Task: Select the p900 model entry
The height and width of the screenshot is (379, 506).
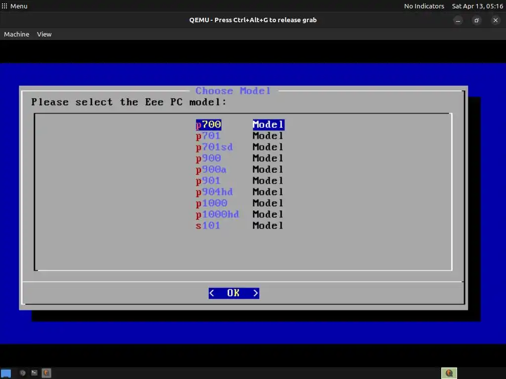Action: pos(240,158)
